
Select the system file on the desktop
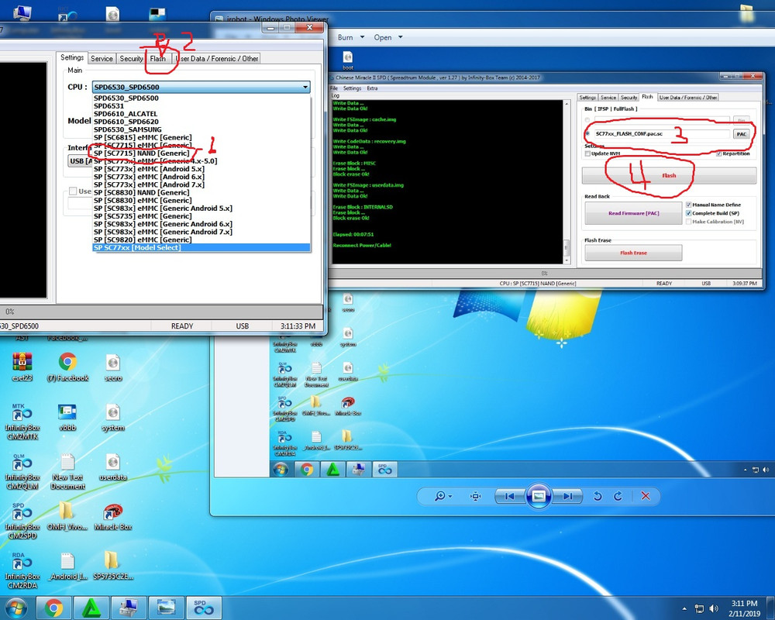[113, 416]
